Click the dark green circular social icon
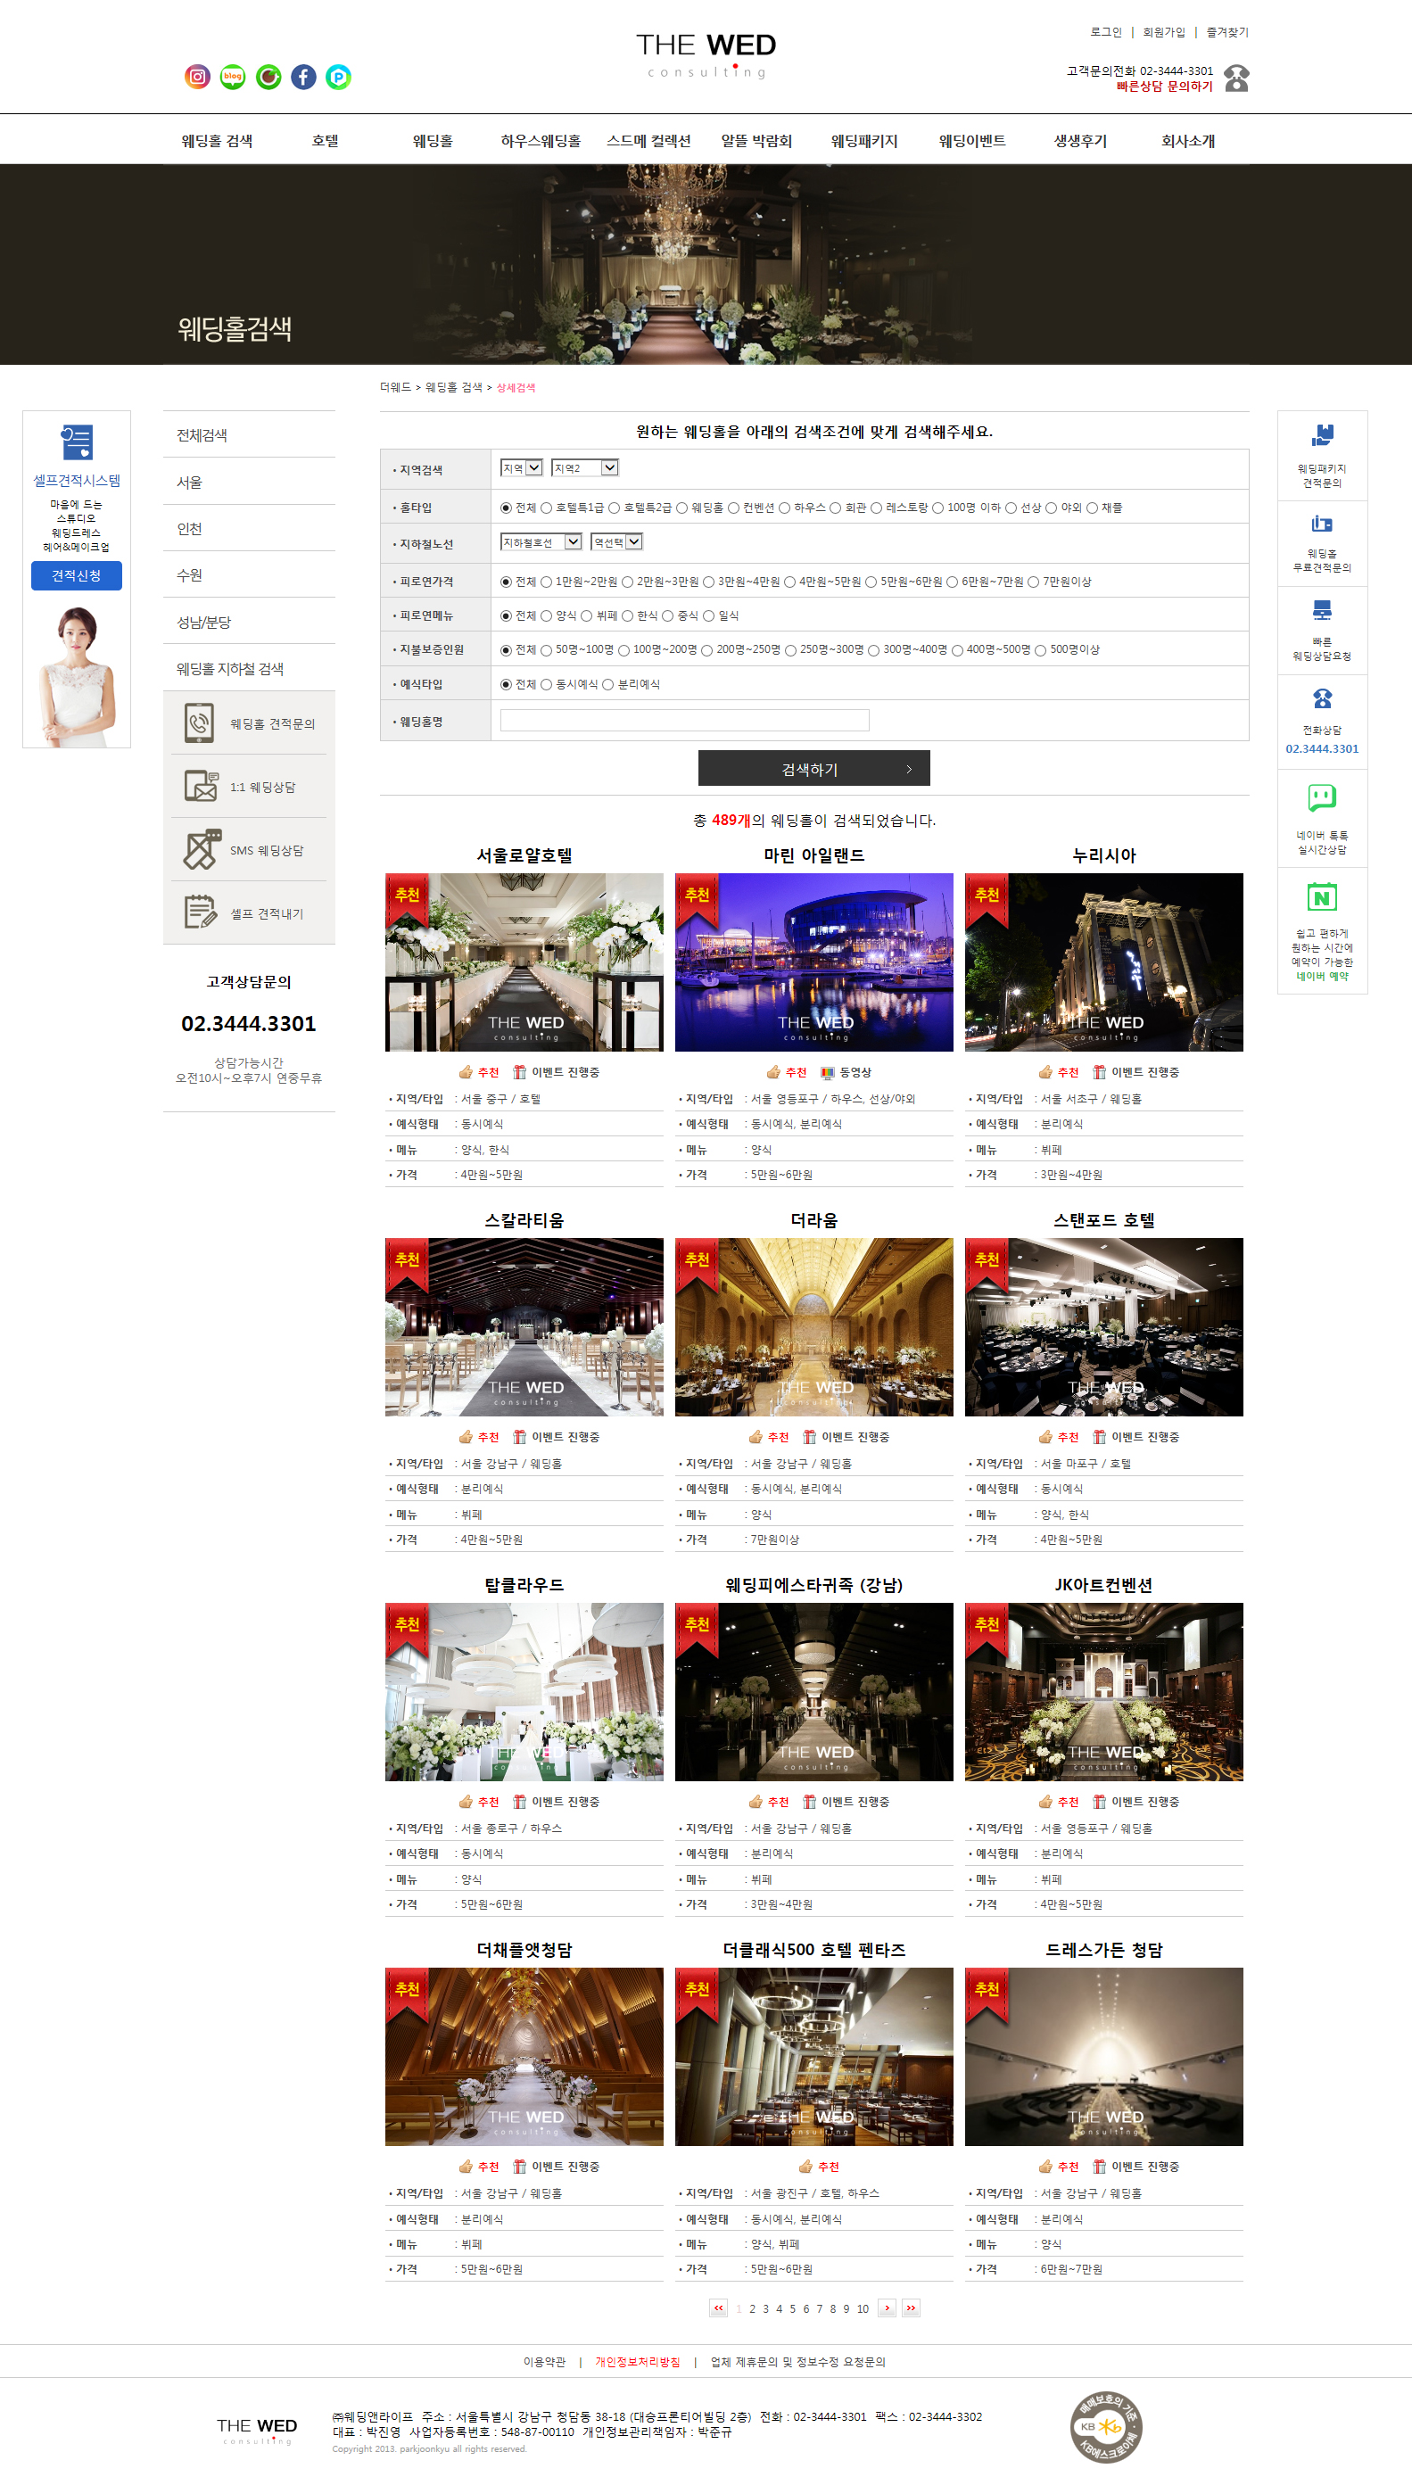The width and height of the screenshot is (1412, 2485). click(x=268, y=77)
